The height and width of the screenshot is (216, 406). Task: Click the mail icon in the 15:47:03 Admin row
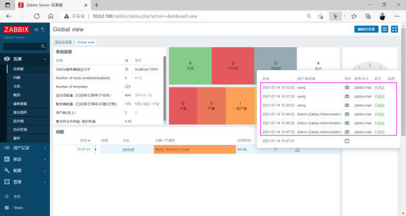click(x=347, y=132)
